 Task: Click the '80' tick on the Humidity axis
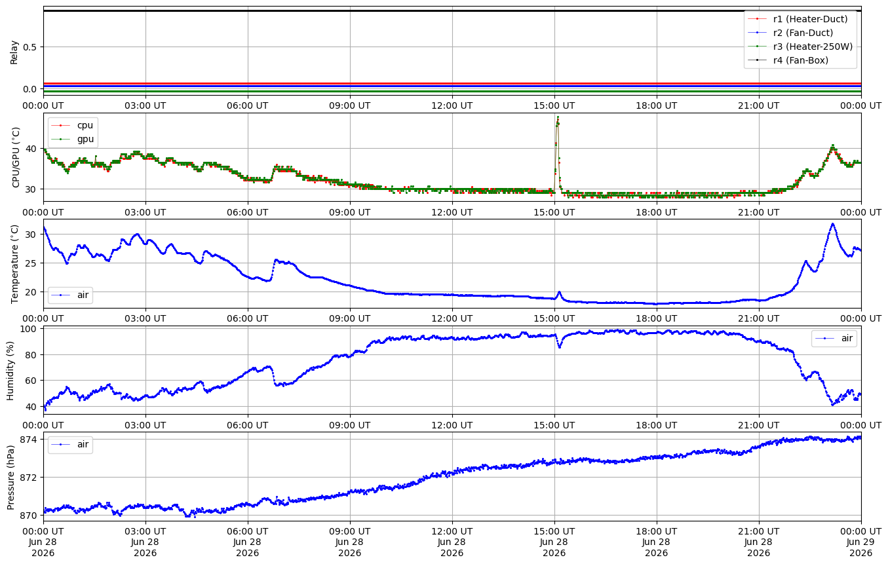(x=33, y=355)
